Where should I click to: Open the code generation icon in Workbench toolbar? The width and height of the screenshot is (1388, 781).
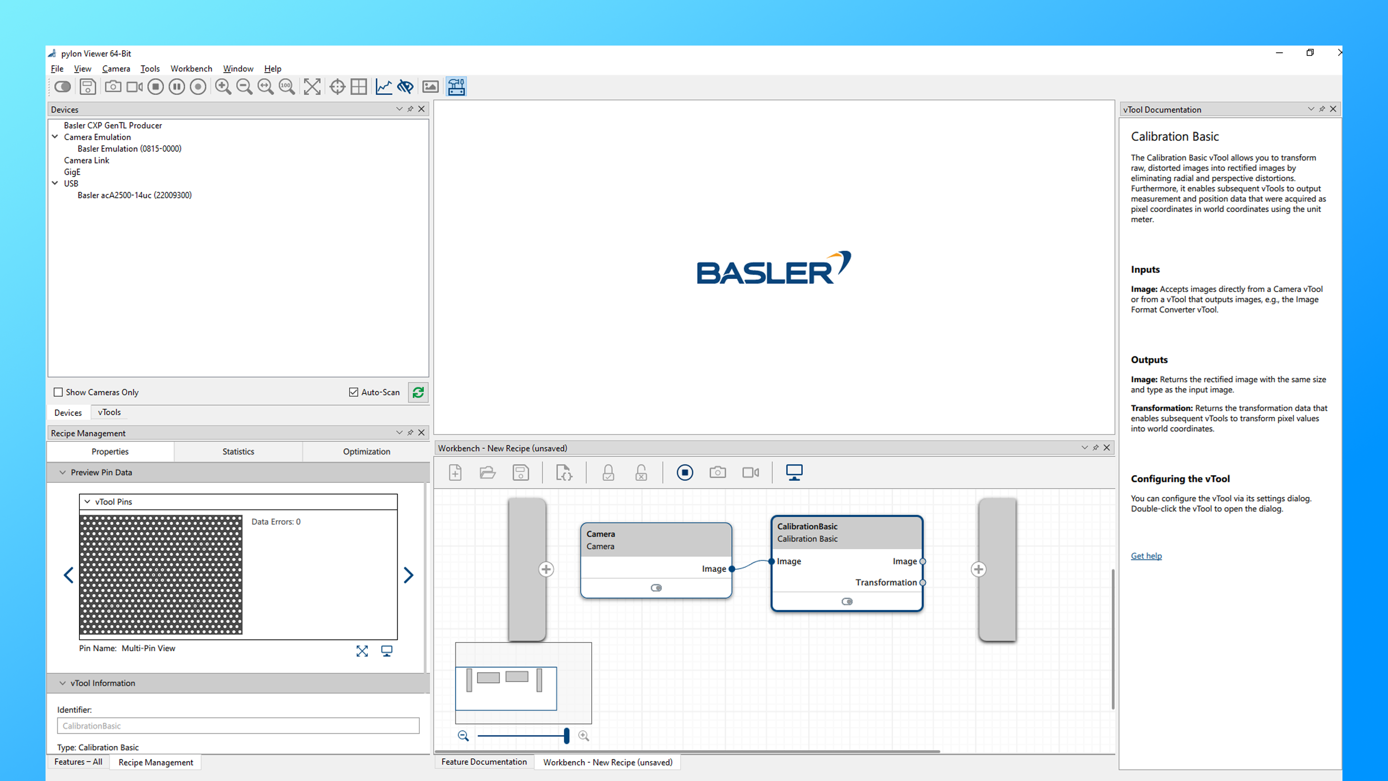[563, 473]
